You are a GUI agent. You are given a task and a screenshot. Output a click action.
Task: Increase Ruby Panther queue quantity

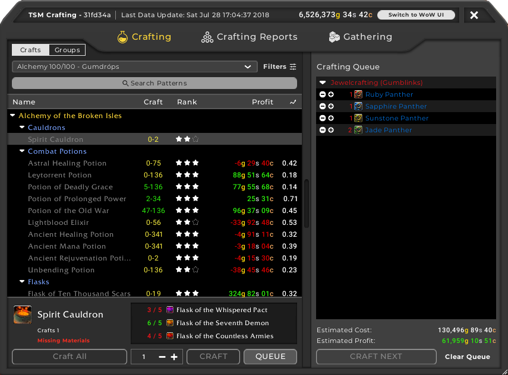point(331,94)
